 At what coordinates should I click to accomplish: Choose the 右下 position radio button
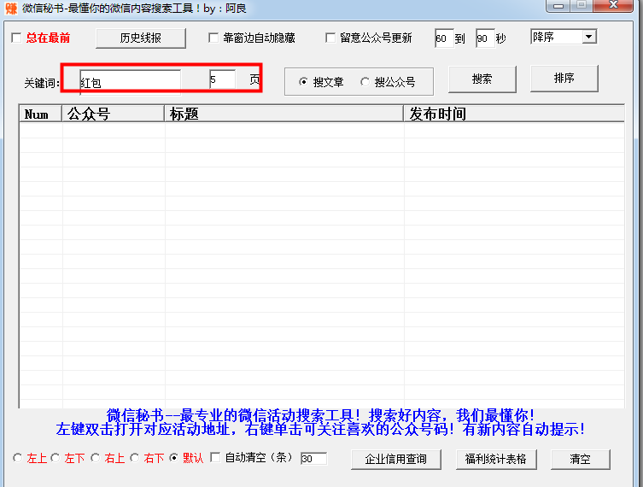135,458
